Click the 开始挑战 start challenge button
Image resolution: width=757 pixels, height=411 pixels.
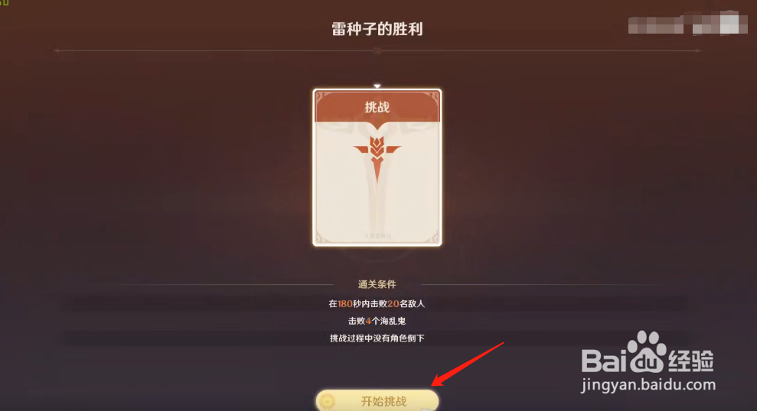(377, 400)
